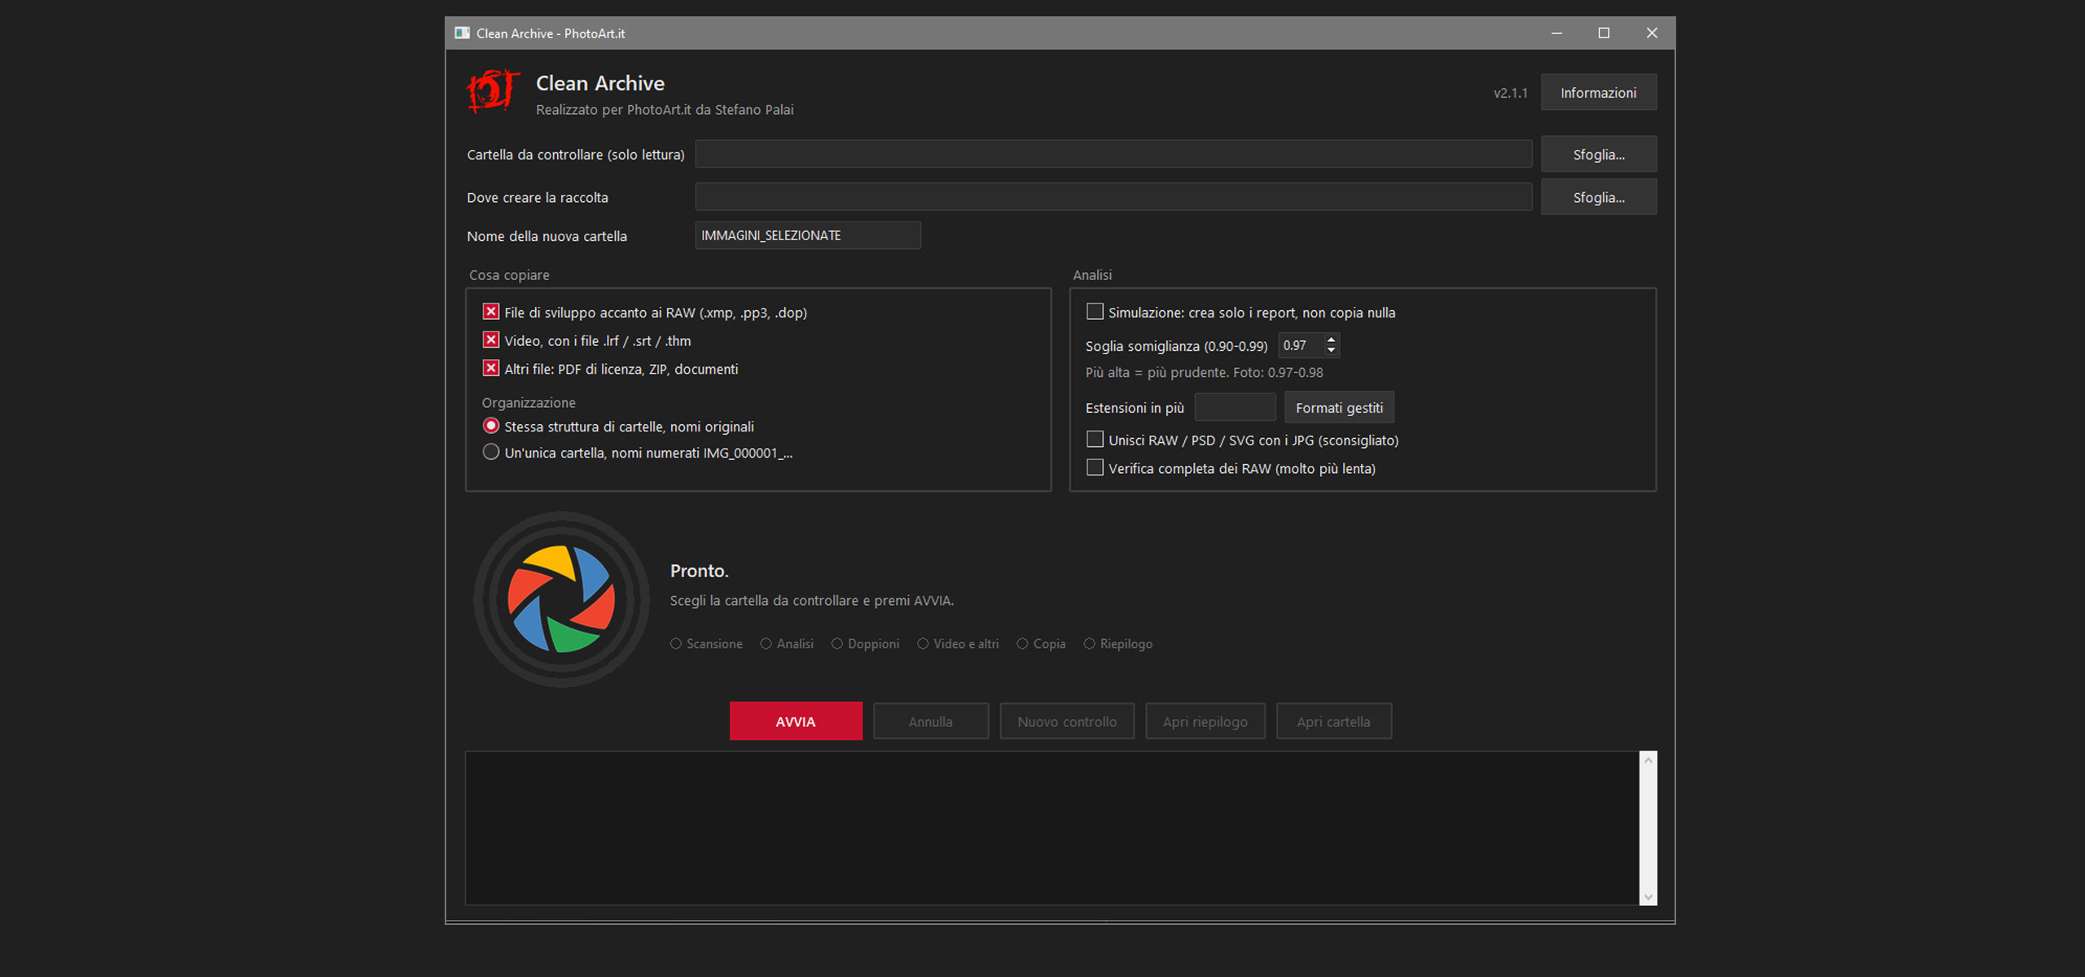Click the Video e altri step indicator
Viewport: 2085px width, 977px height.
[x=958, y=644]
